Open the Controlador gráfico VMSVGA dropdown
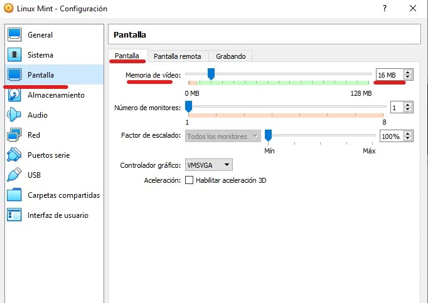This screenshot has width=428, height=303. (x=209, y=165)
